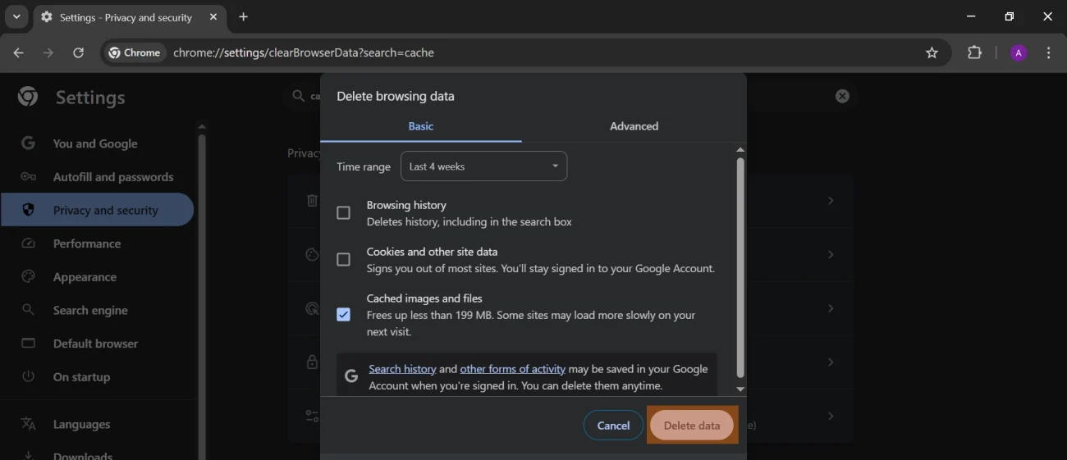Select the Basic tab
Viewport: 1067px width, 460px height.
pos(420,126)
